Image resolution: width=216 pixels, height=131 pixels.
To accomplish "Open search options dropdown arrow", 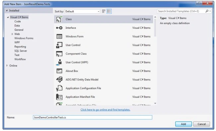I will point(210,11).
